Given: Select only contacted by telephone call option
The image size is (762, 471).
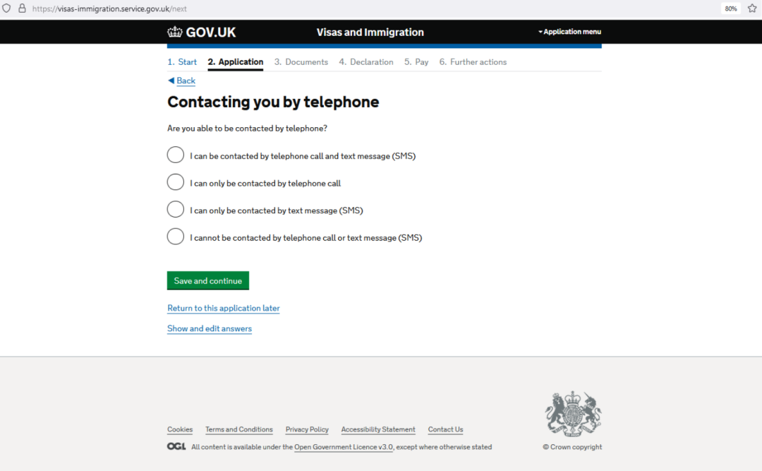Looking at the screenshot, I should pyautogui.click(x=176, y=182).
